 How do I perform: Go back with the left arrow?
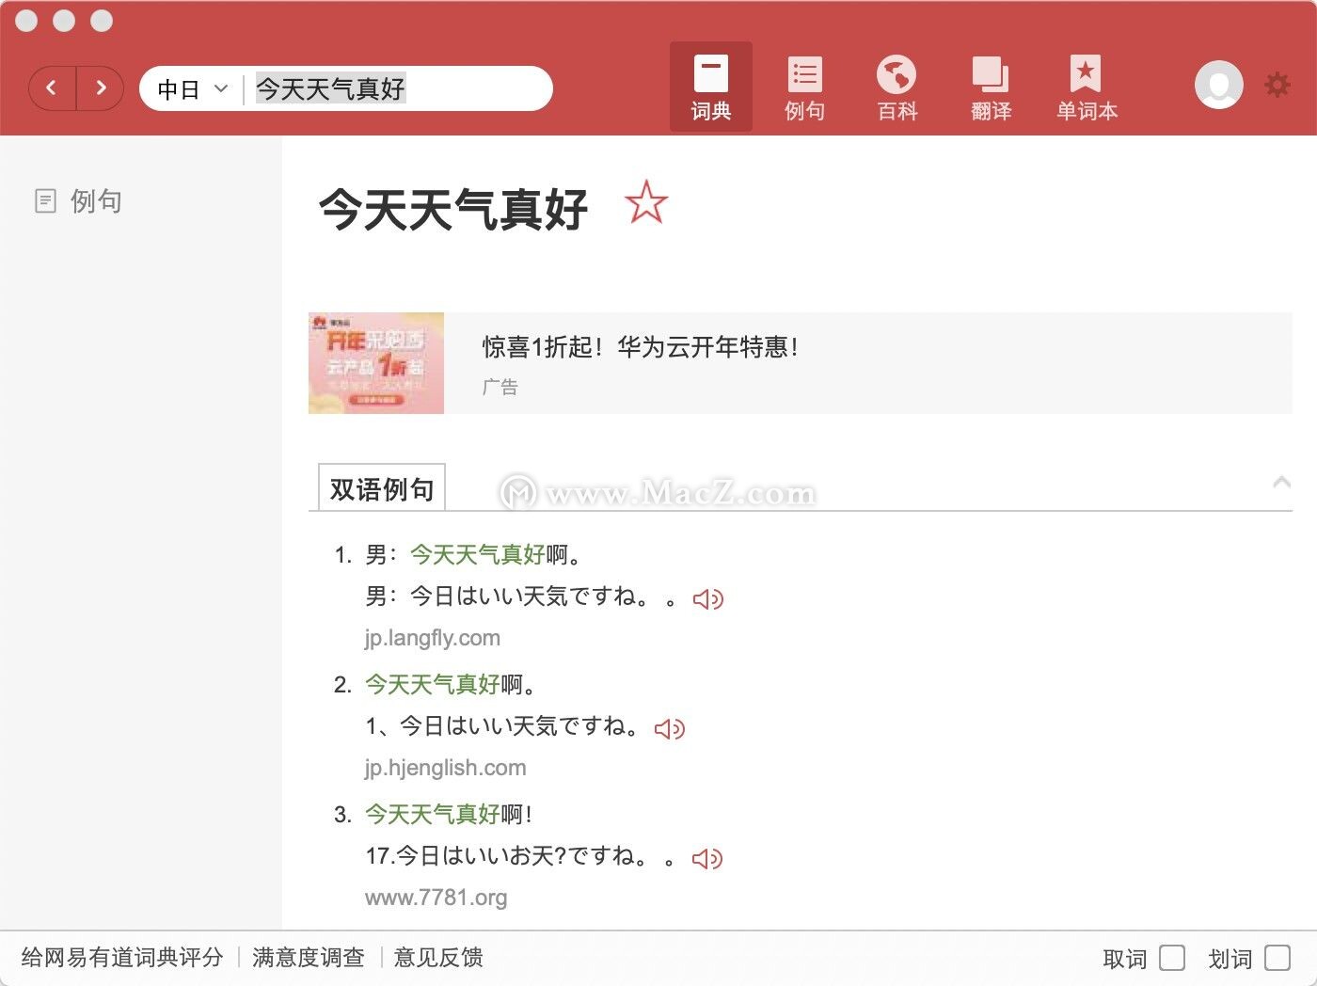[x=52, y=88]
